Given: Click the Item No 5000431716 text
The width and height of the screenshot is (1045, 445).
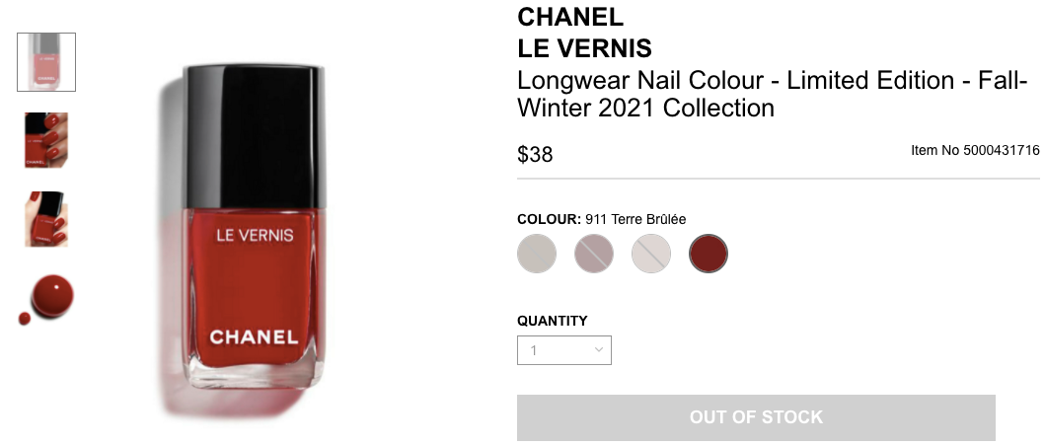Looking at the screenshot, I should click(x=975, y=151).
